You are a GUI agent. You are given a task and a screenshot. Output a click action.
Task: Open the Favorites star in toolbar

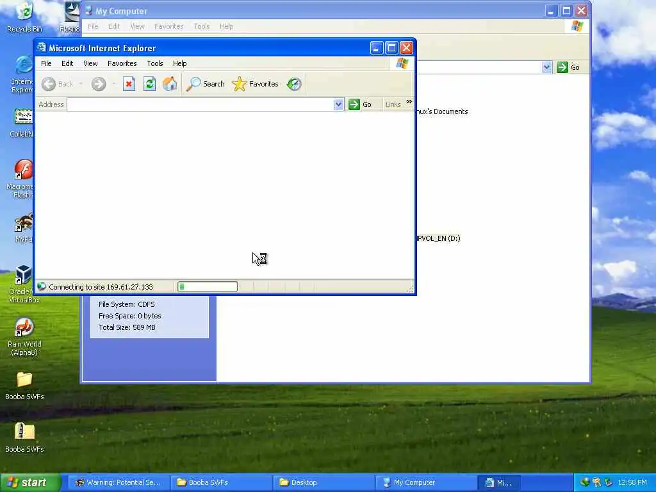pos(255,84)
